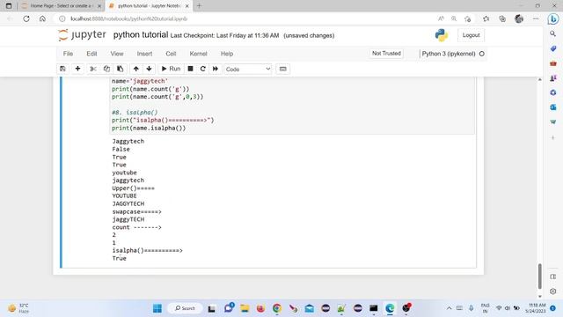
Task: Open the Insert menu
Action: 144,54
